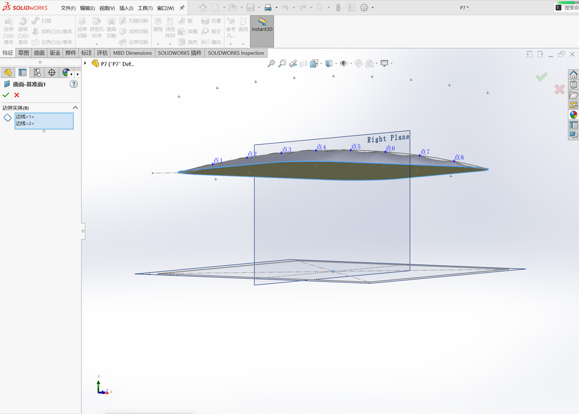Select the Mirror (镜向) tool
579x414 pixels.
tap(211, 42)
